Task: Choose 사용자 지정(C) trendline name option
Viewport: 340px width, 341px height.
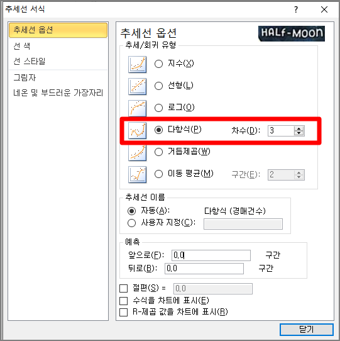Action: coord(131,223)
